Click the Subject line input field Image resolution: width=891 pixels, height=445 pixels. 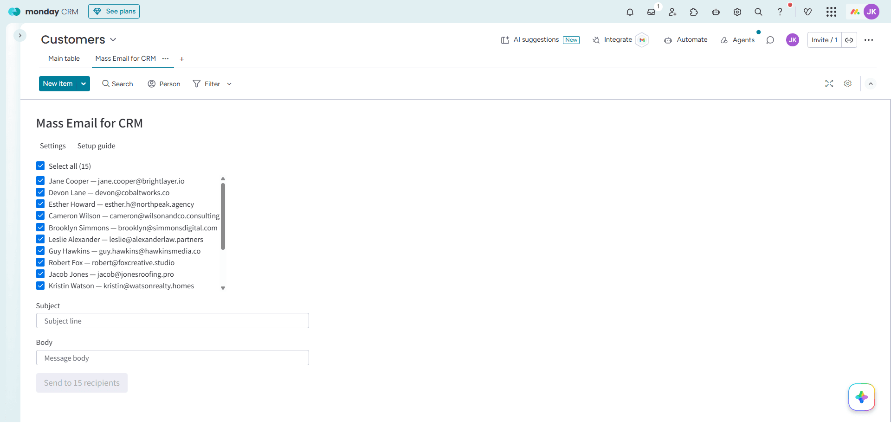(x=173, y=321)
